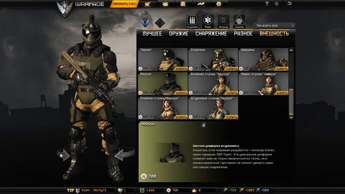Filter by Sniper class (triangle target icon)
This screenshot has width=345, height=194.
point(239,22)
